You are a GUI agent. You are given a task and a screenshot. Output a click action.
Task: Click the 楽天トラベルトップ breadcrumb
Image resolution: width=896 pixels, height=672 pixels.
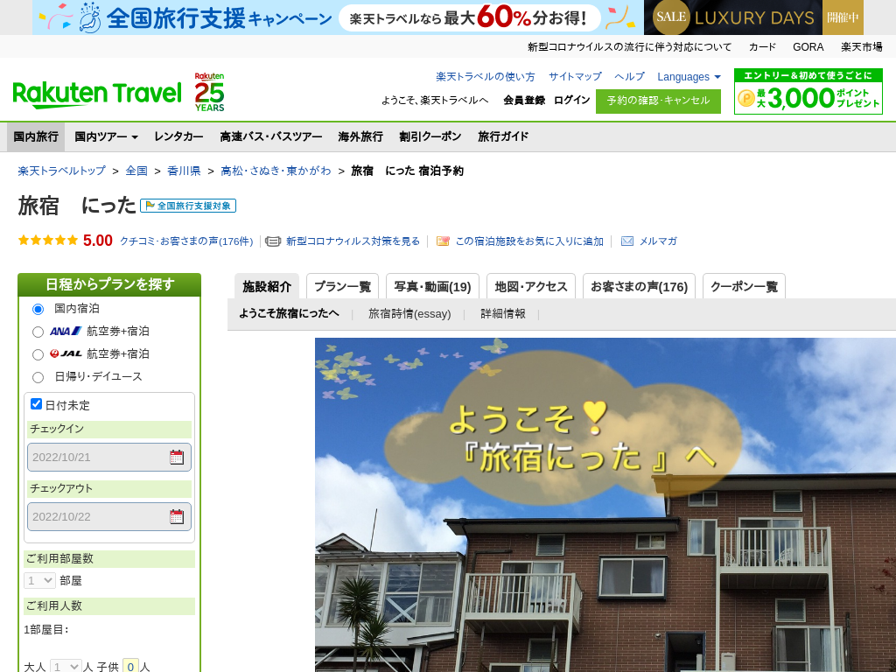[x=62, y=171]
